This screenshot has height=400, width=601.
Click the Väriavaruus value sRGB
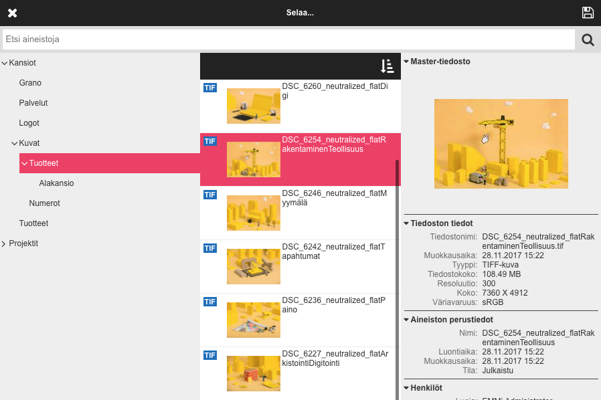(x=493, y=302)
